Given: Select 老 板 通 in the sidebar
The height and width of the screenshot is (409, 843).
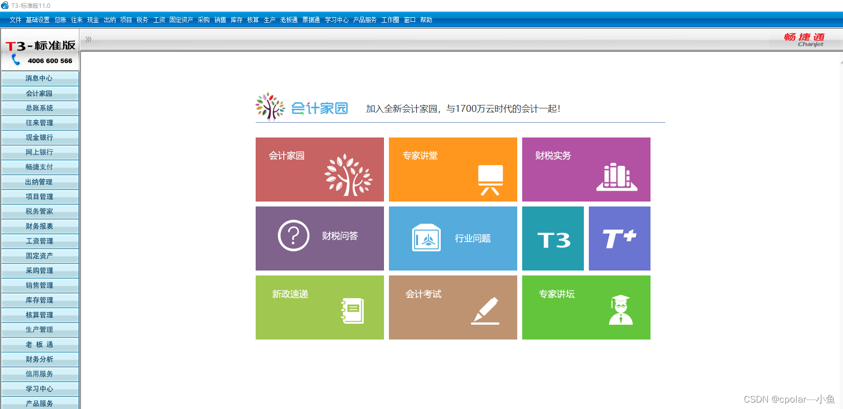Looking at the screenshot, I should pyautogui.click(x=40, y=344).
